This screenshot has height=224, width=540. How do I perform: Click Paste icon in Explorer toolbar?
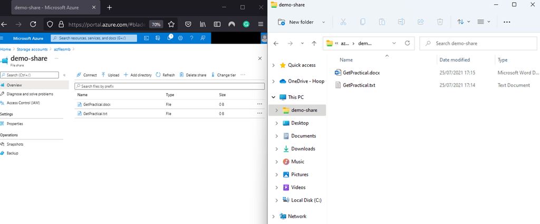tap(382, 22)
